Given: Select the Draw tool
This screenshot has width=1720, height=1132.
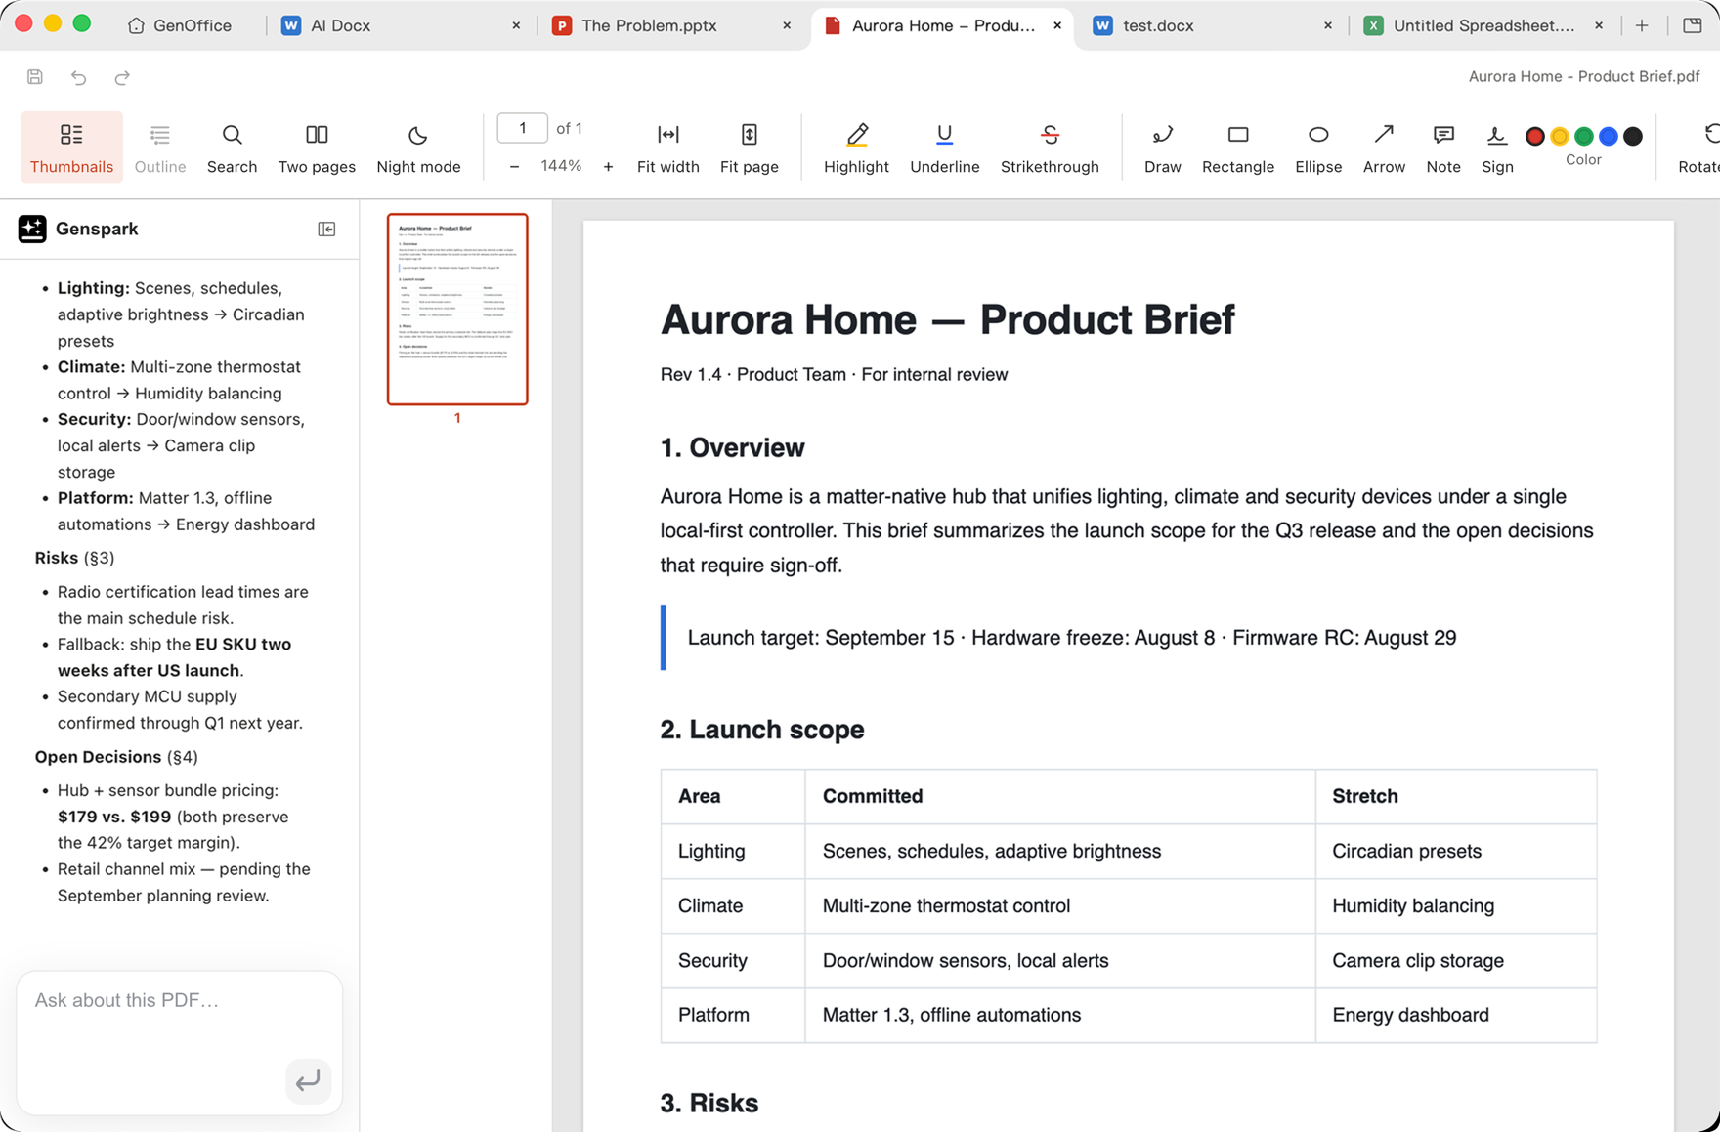Looking at the screenshot, I should [x=1162, y=147].
